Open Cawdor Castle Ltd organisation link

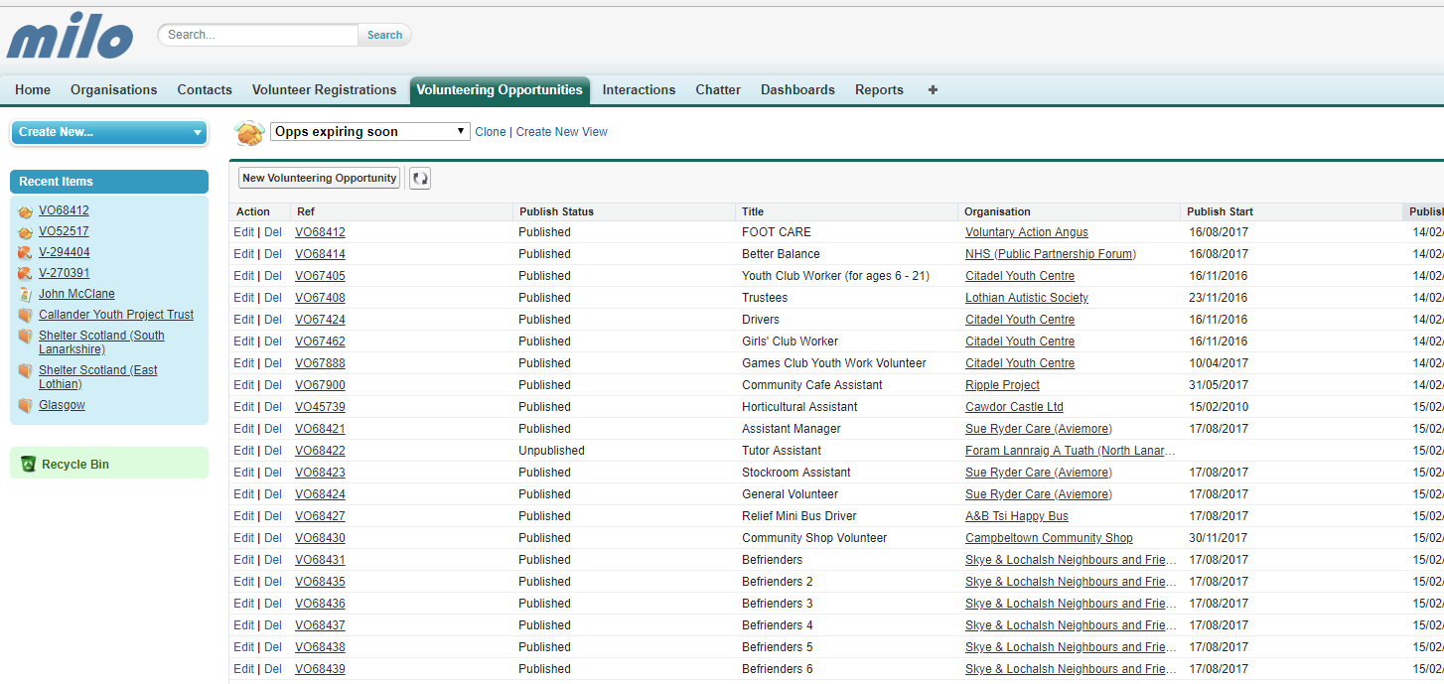click(1014, 407)
